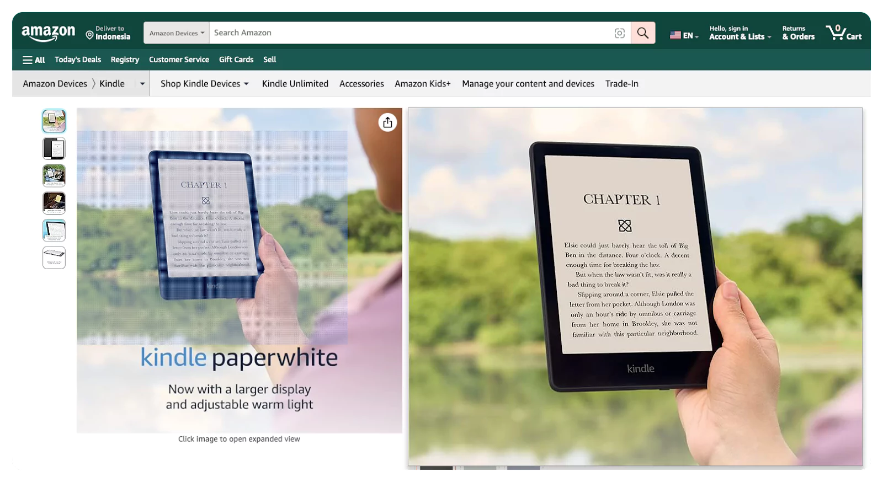Open the EN language selector
883x482 pixels.
[684, 35]
